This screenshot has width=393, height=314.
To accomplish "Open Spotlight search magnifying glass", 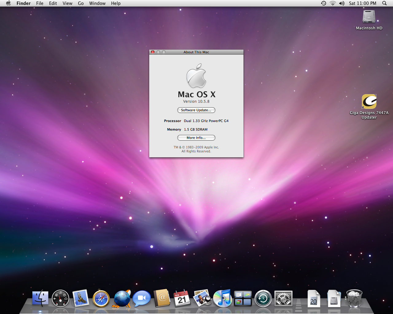I will tap(384, 3).
